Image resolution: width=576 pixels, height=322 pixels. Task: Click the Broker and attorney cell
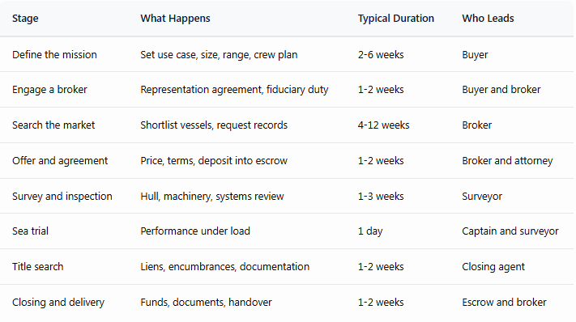click(507, 161)
